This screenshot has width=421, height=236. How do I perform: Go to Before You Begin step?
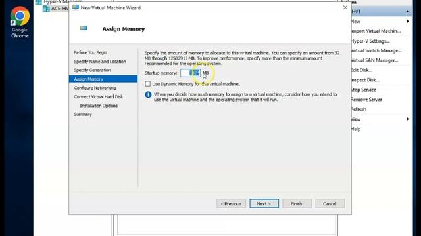[x=91, y=52]
